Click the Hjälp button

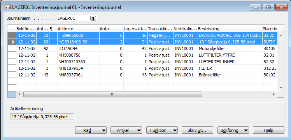click(x=268, y=130)
